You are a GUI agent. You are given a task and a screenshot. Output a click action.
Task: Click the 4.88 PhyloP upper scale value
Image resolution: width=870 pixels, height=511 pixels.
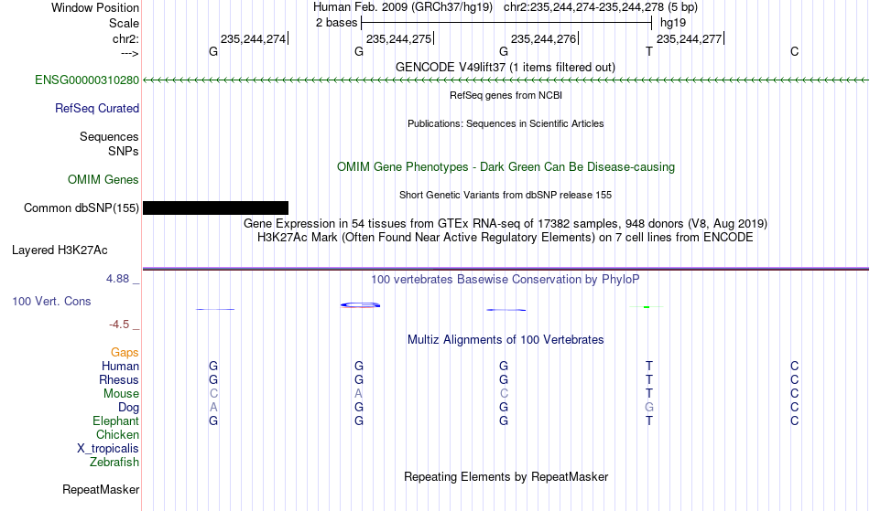point(117,279)
